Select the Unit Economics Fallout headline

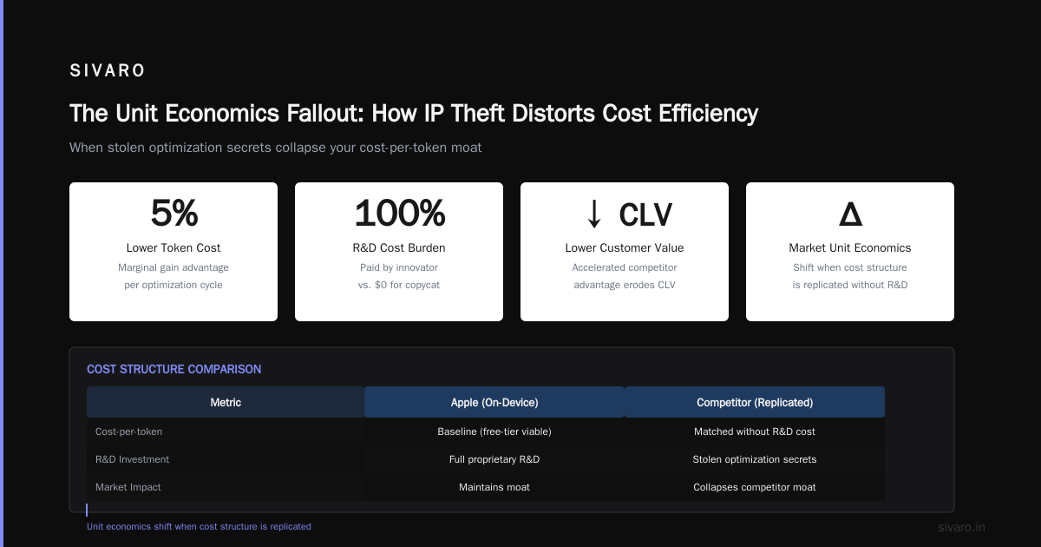(414, 113)
